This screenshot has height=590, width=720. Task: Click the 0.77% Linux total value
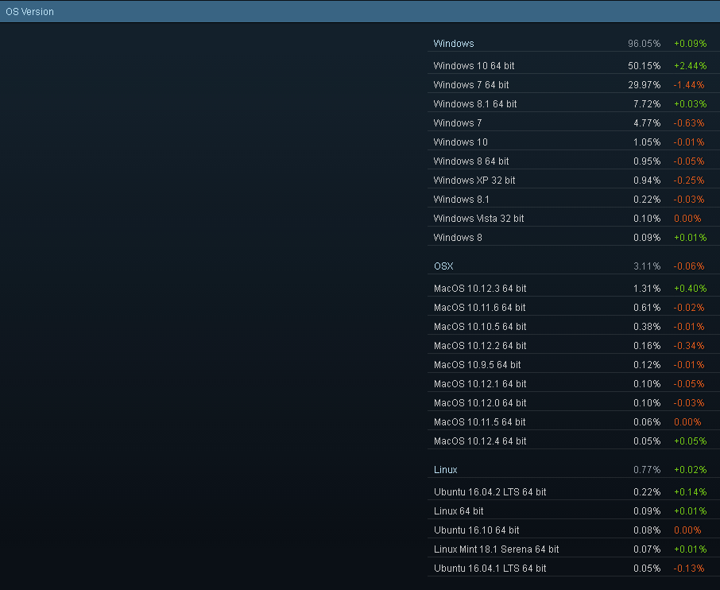[647, 470]
